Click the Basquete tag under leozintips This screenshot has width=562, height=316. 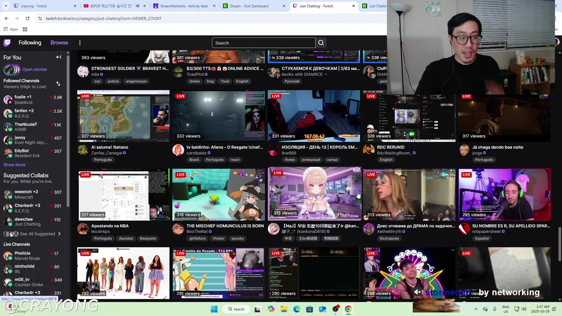click(x=148, y=238)
